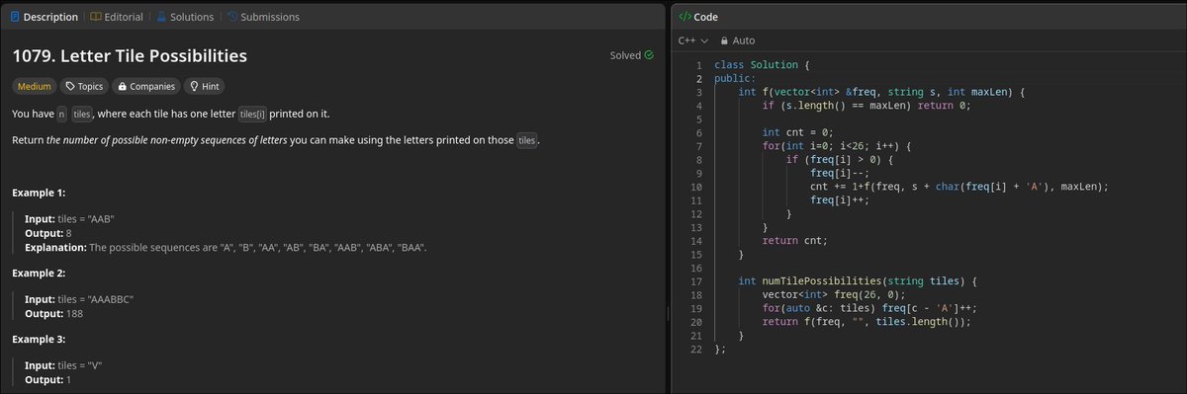Click the 'for(auto &c: tiles)' code line

(869, 308)
